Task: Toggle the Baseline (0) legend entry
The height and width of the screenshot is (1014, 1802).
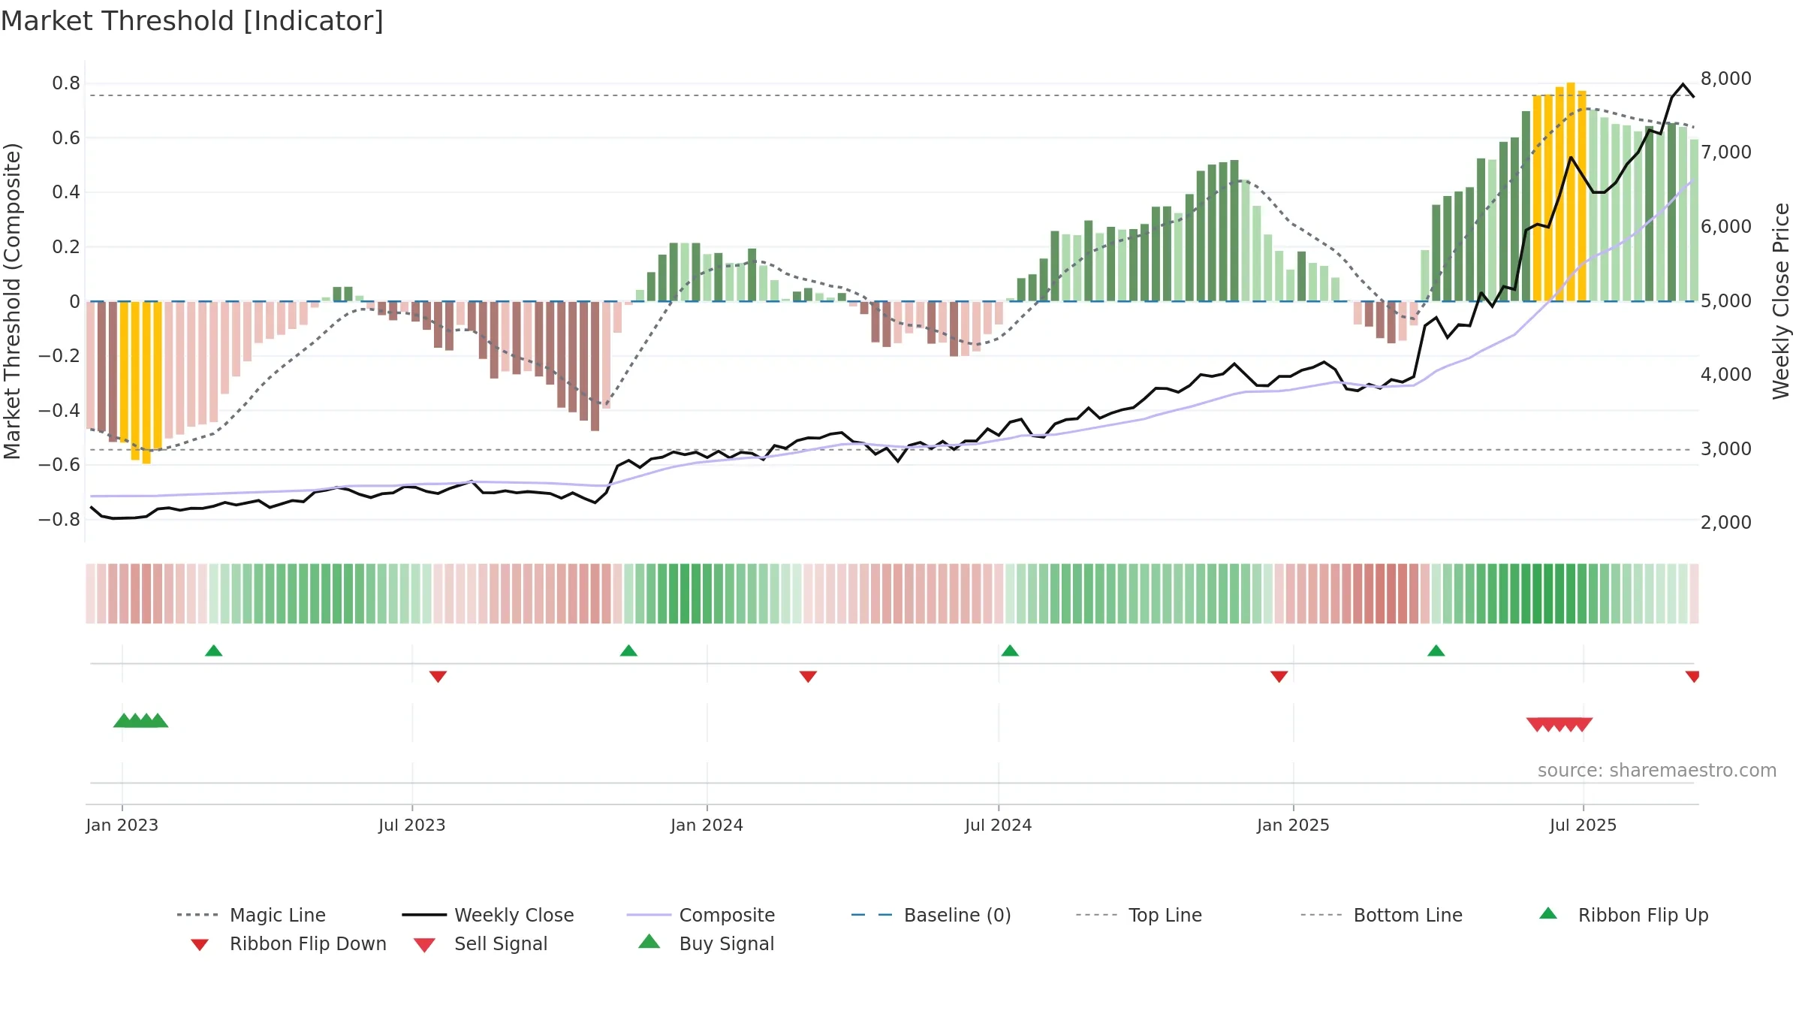Action: [x=931, y=915]
